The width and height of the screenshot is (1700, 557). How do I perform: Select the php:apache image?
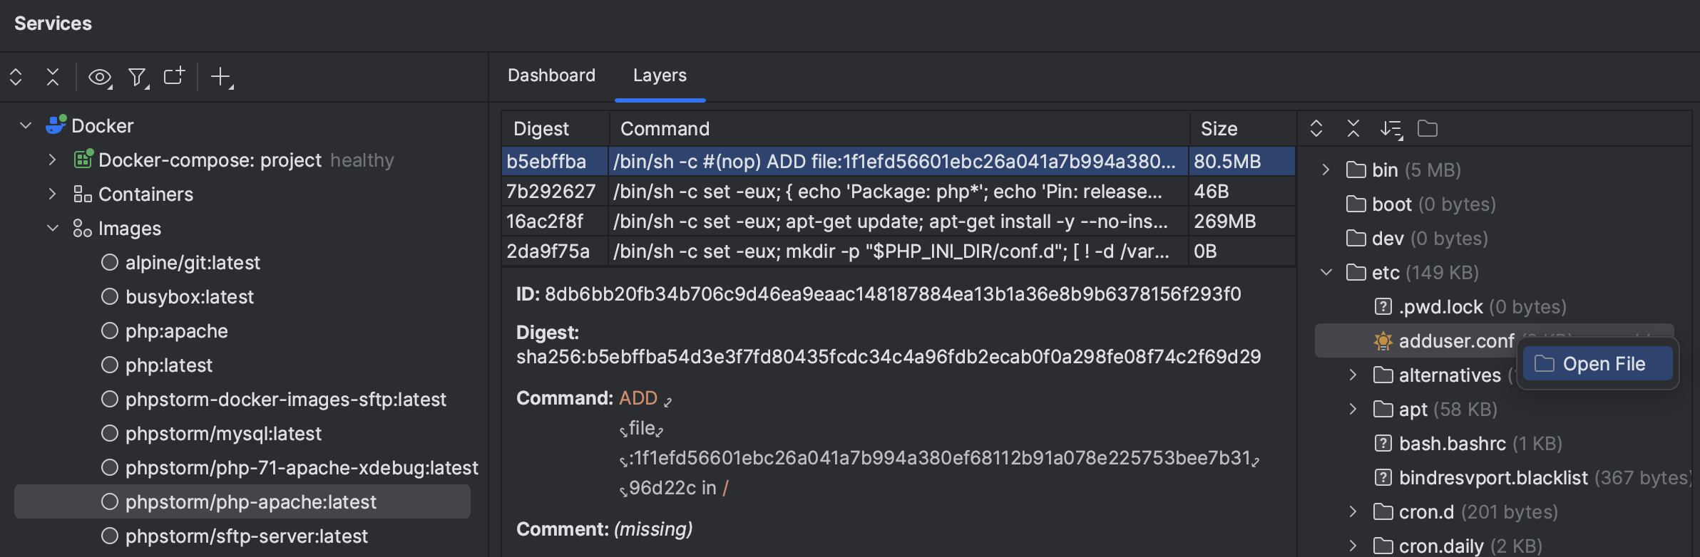click(x=176, y=331)
